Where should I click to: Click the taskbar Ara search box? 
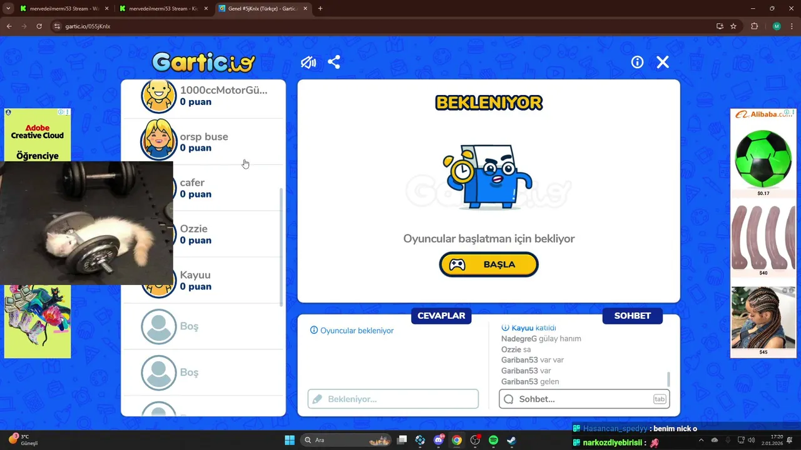click(346, 440)
